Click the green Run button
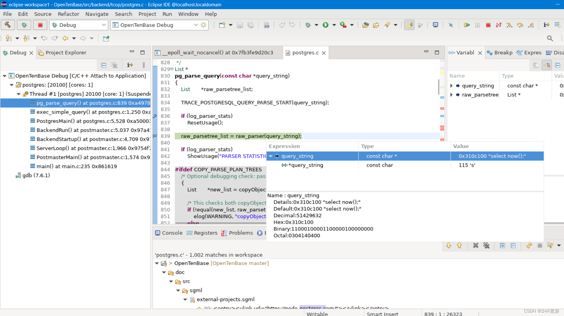The height and width of the screenshot is (316, 564). pos(325,25)
